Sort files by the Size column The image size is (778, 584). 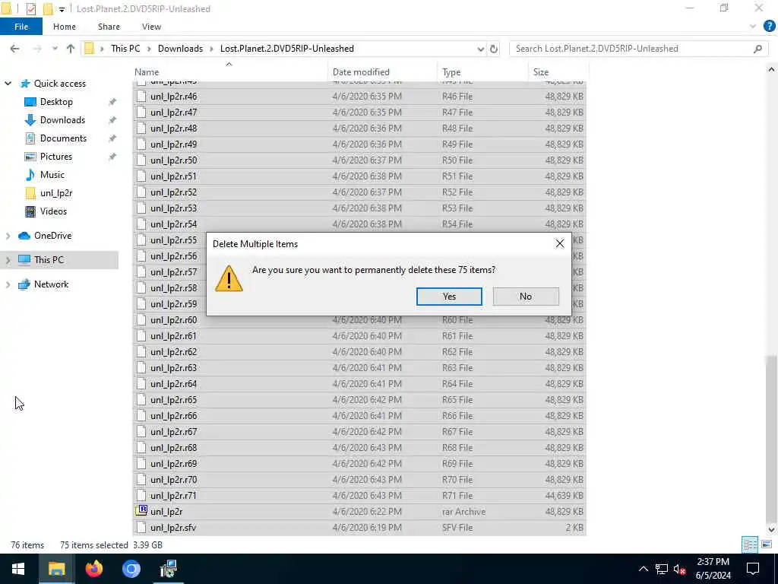tap(558, 72)
